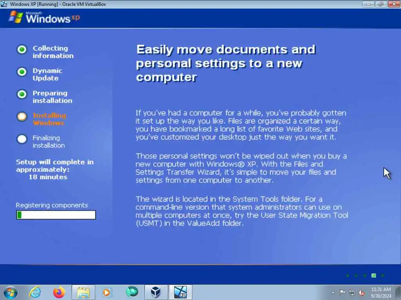Open Windows Explorer folder icon in taskbar
The height and width of the screenshot is (300, 401).
pyautogui.click(x=83, y=292)
